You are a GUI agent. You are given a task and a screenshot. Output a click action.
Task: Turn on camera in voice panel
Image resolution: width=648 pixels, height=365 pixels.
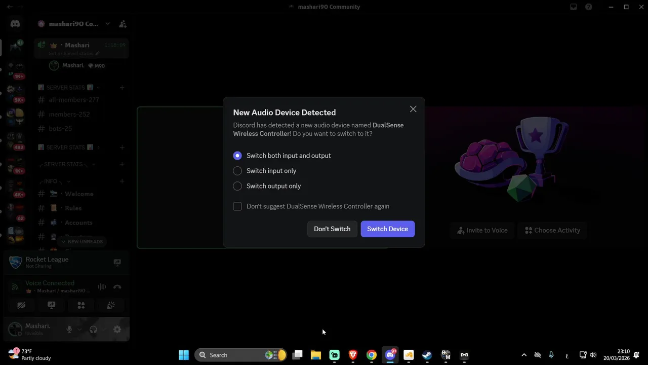coord(21,305)
